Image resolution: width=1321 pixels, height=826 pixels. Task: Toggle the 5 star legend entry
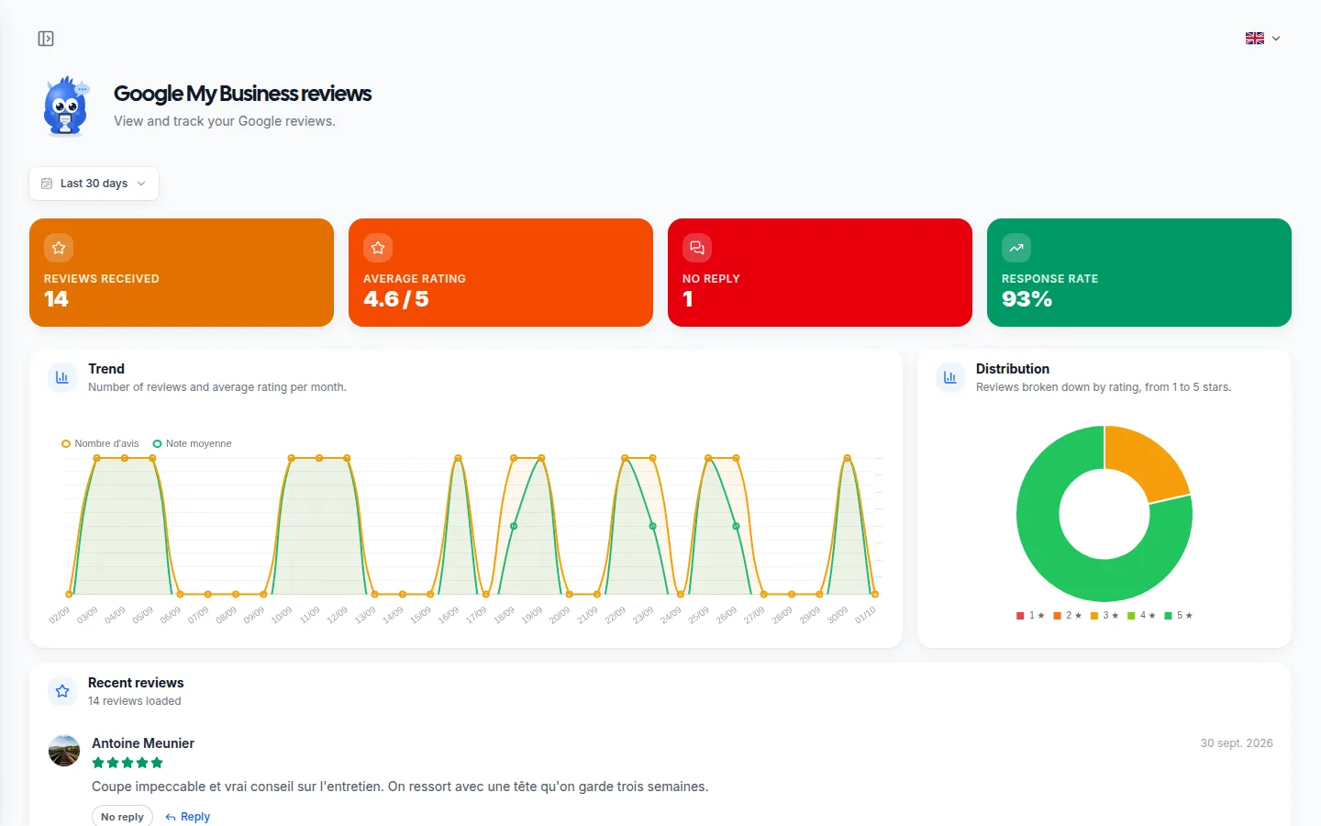[1179, 616]
